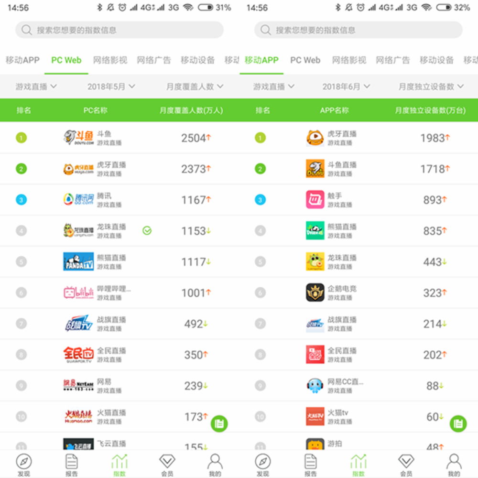
Task: Open the 月度独立设备数 metric dropdown
Action: tap(431, 87)
